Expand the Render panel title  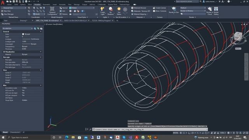point(193,17)
